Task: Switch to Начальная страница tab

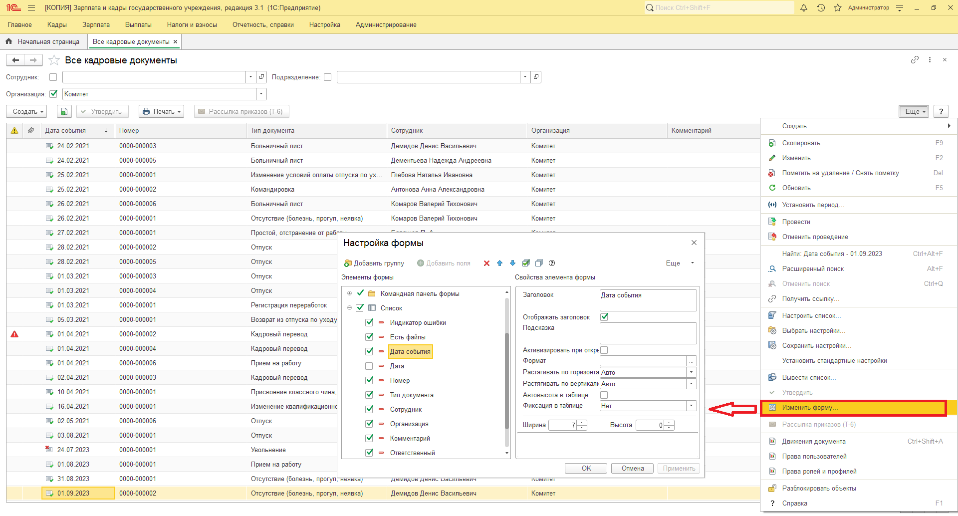Action: point(43,42)
